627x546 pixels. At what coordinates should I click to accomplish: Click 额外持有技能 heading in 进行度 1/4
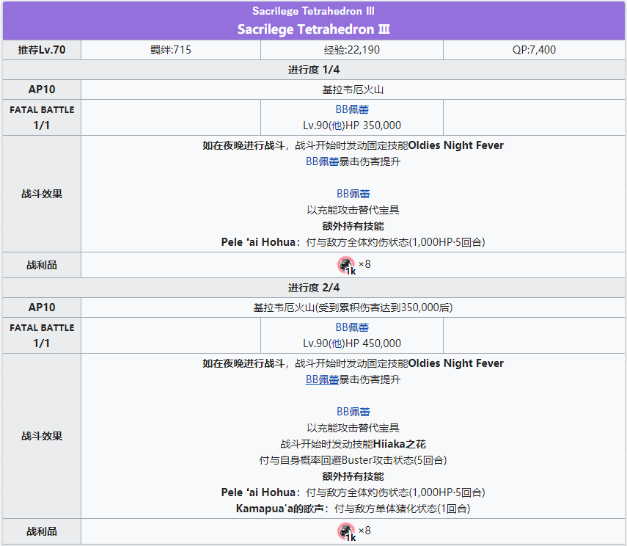(353, 226)
